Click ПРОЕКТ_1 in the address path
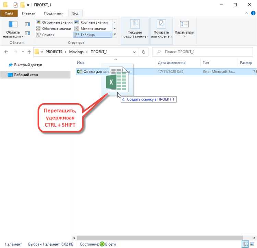Image resolution: width=257 pixels, height=248 pixels. coord(99,52)
